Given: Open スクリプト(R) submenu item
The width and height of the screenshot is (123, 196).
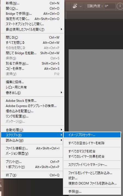Looking at the screenshot, I should [x=32, y=135].
